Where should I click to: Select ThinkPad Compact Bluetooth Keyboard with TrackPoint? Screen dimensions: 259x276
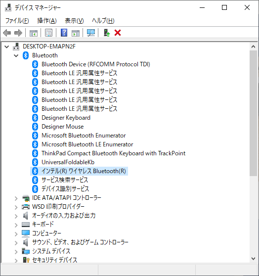(114, 153)
